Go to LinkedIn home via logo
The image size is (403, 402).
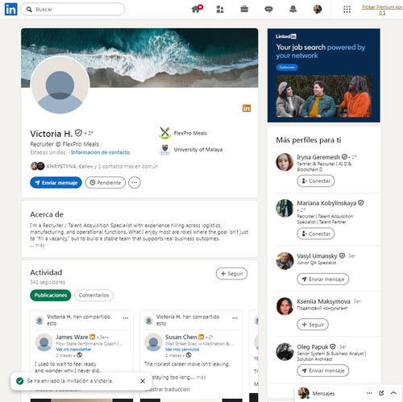click(10, 9)
